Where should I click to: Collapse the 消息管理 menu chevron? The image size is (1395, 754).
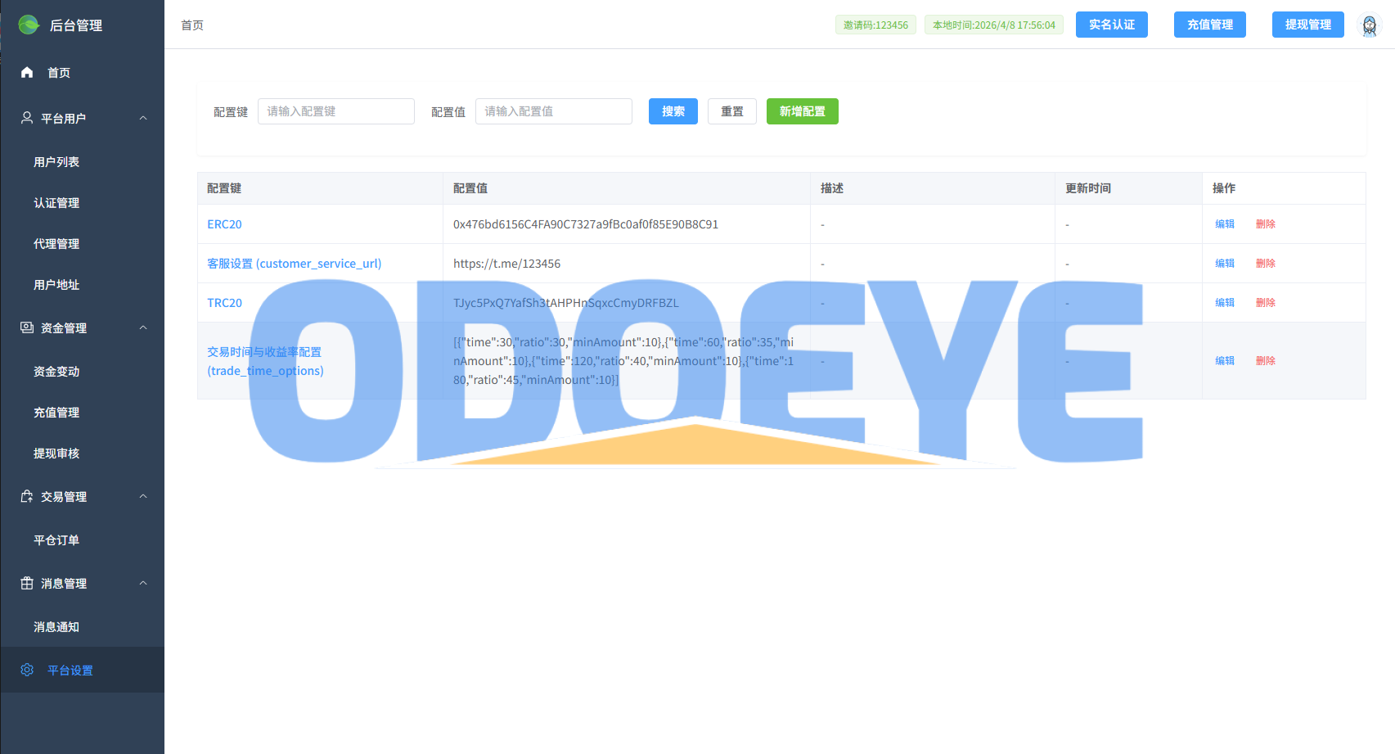[x=143, y=583]
